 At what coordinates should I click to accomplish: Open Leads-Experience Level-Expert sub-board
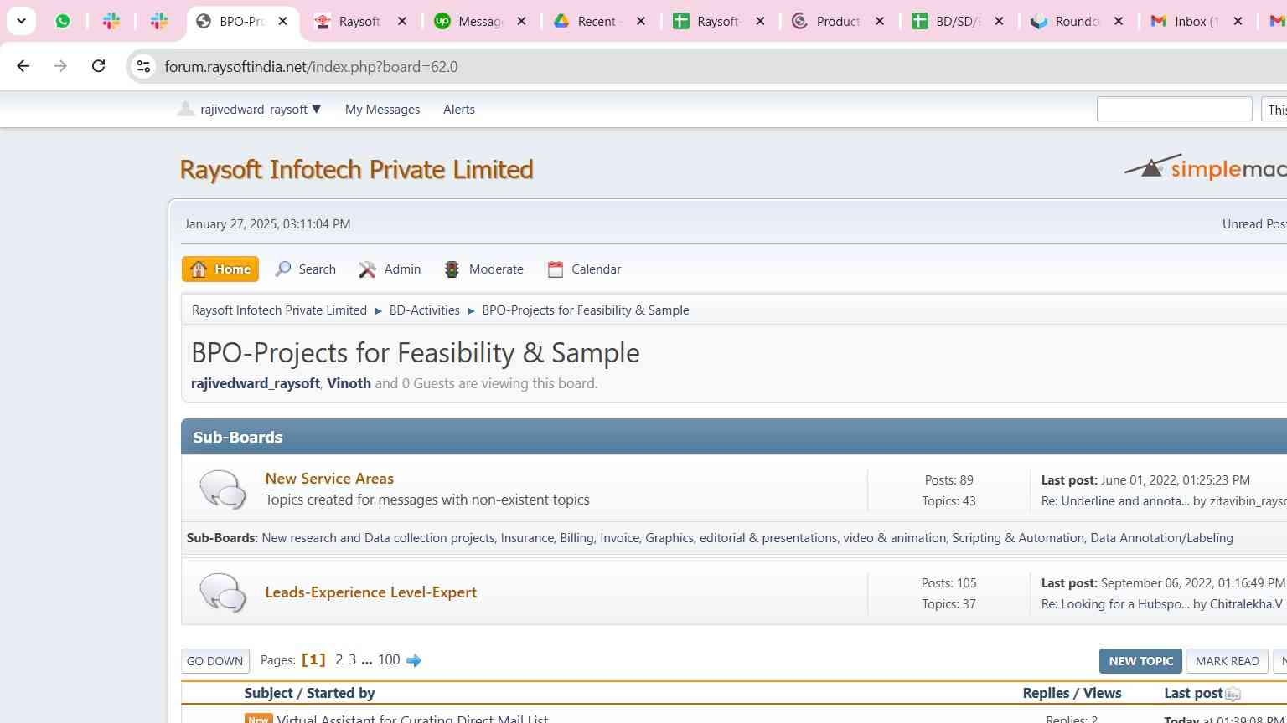click(x=370, y=592)
